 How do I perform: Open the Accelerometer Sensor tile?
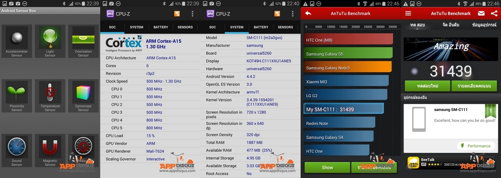pos(17,41)
